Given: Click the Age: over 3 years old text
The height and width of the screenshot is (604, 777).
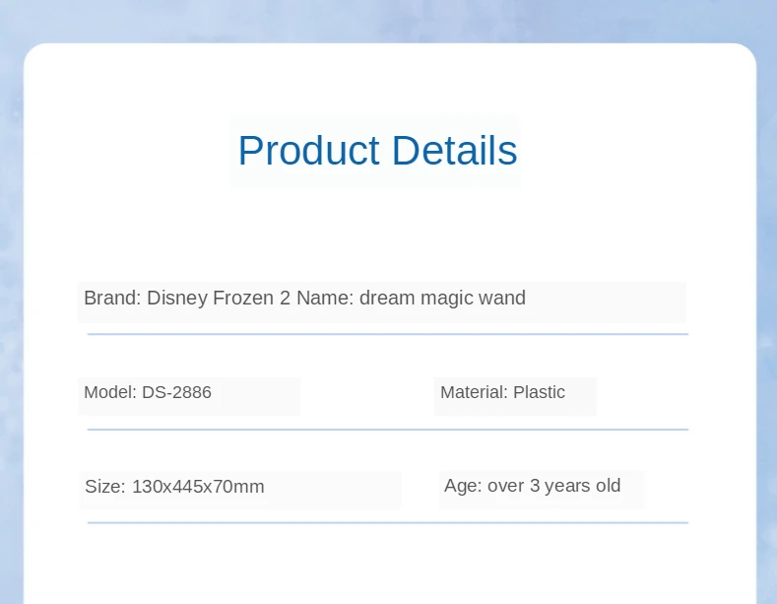Looking at the screenshot, I should (x=532, y=486).
